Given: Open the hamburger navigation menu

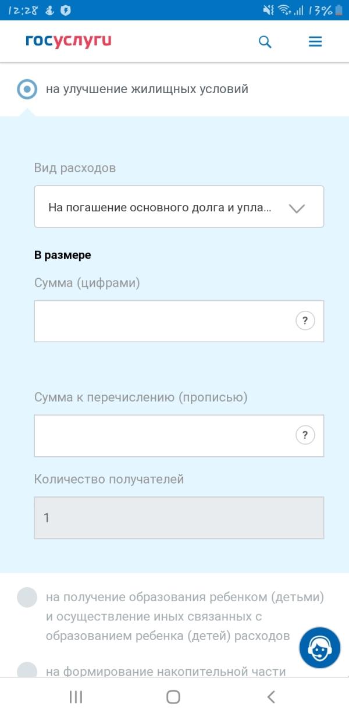Looking at the screenshot, I should (x=315, y=41).
